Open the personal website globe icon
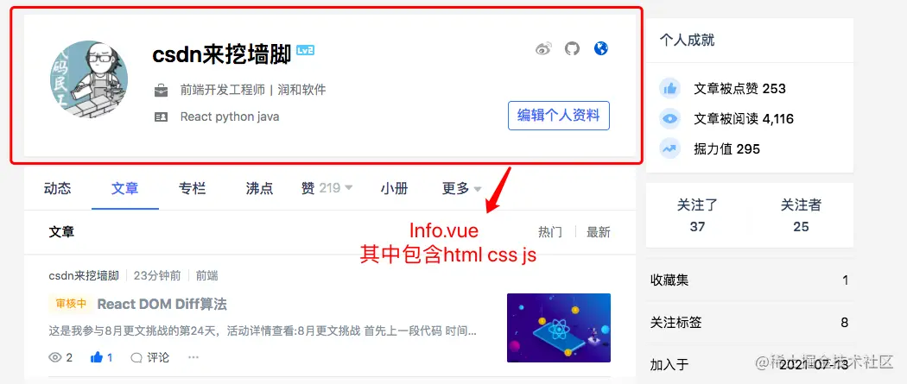 (601, 48)
